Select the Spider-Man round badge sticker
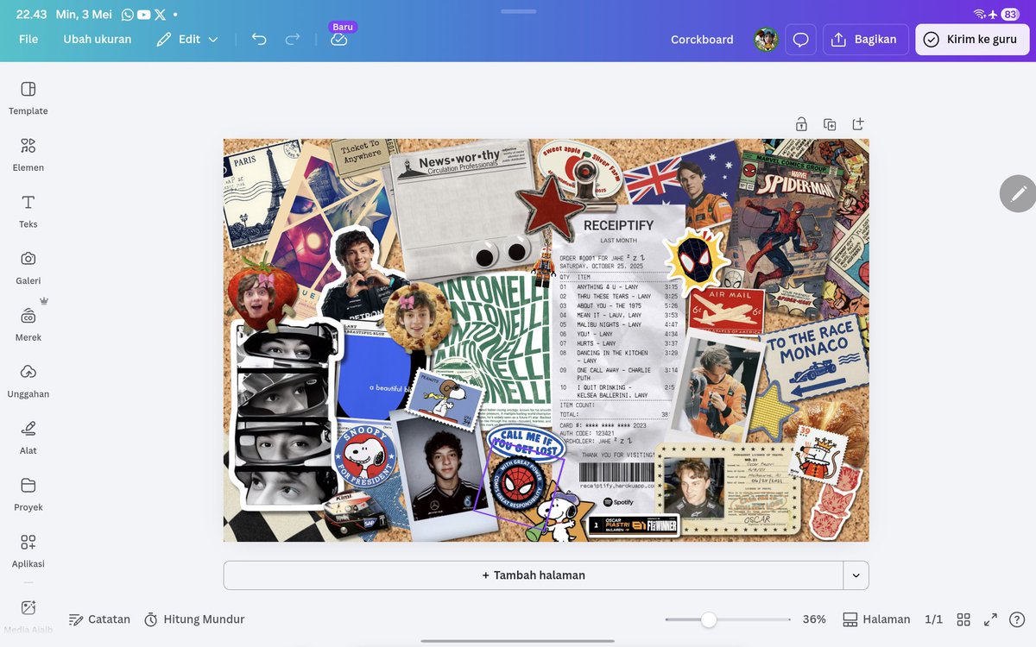 (516, 485)
